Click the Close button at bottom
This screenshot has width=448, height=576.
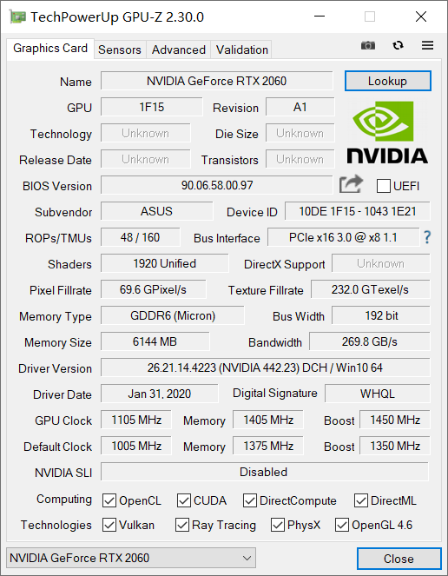click(399, 559)
